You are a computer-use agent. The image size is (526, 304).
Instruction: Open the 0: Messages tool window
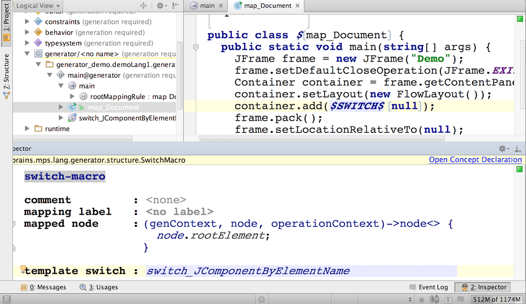click(43, 287)
